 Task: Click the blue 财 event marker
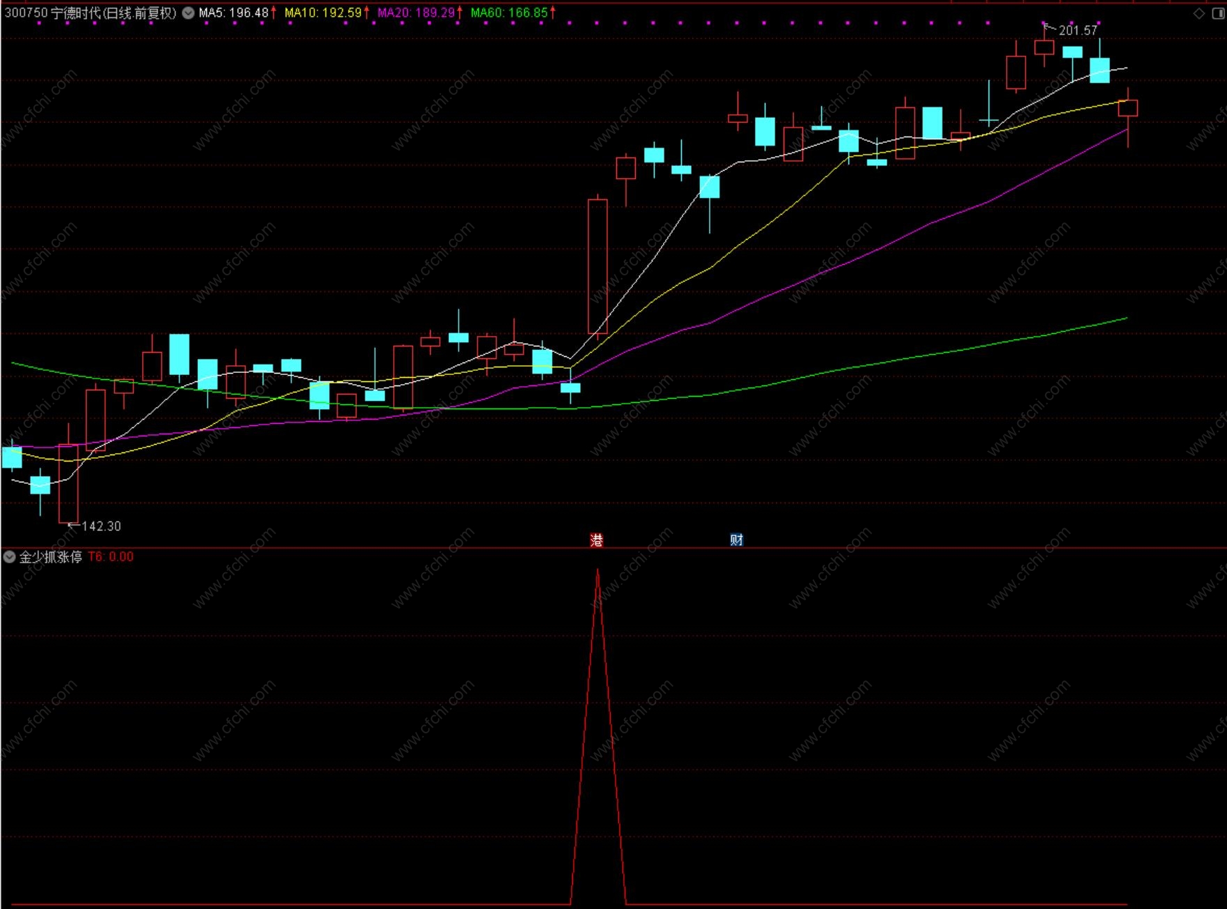[736, 540]
